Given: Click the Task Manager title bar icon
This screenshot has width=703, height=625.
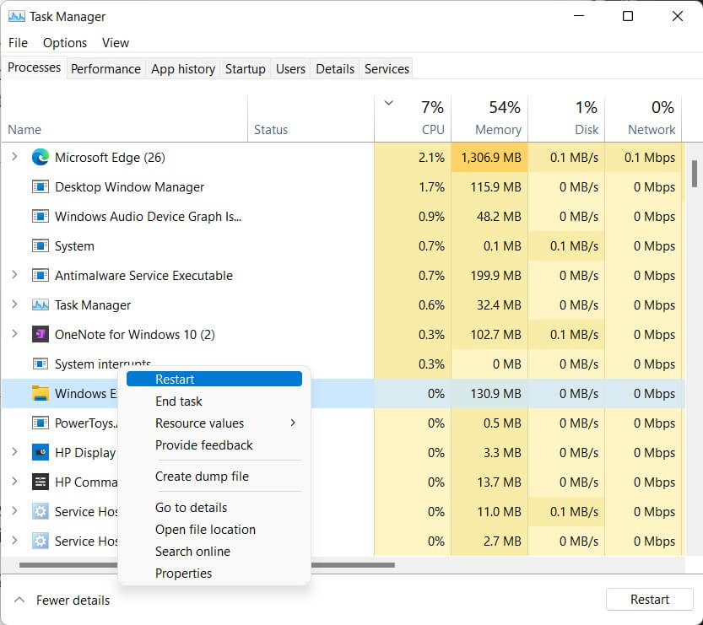Looking at the screenshot, I should [x=17, y=17].
